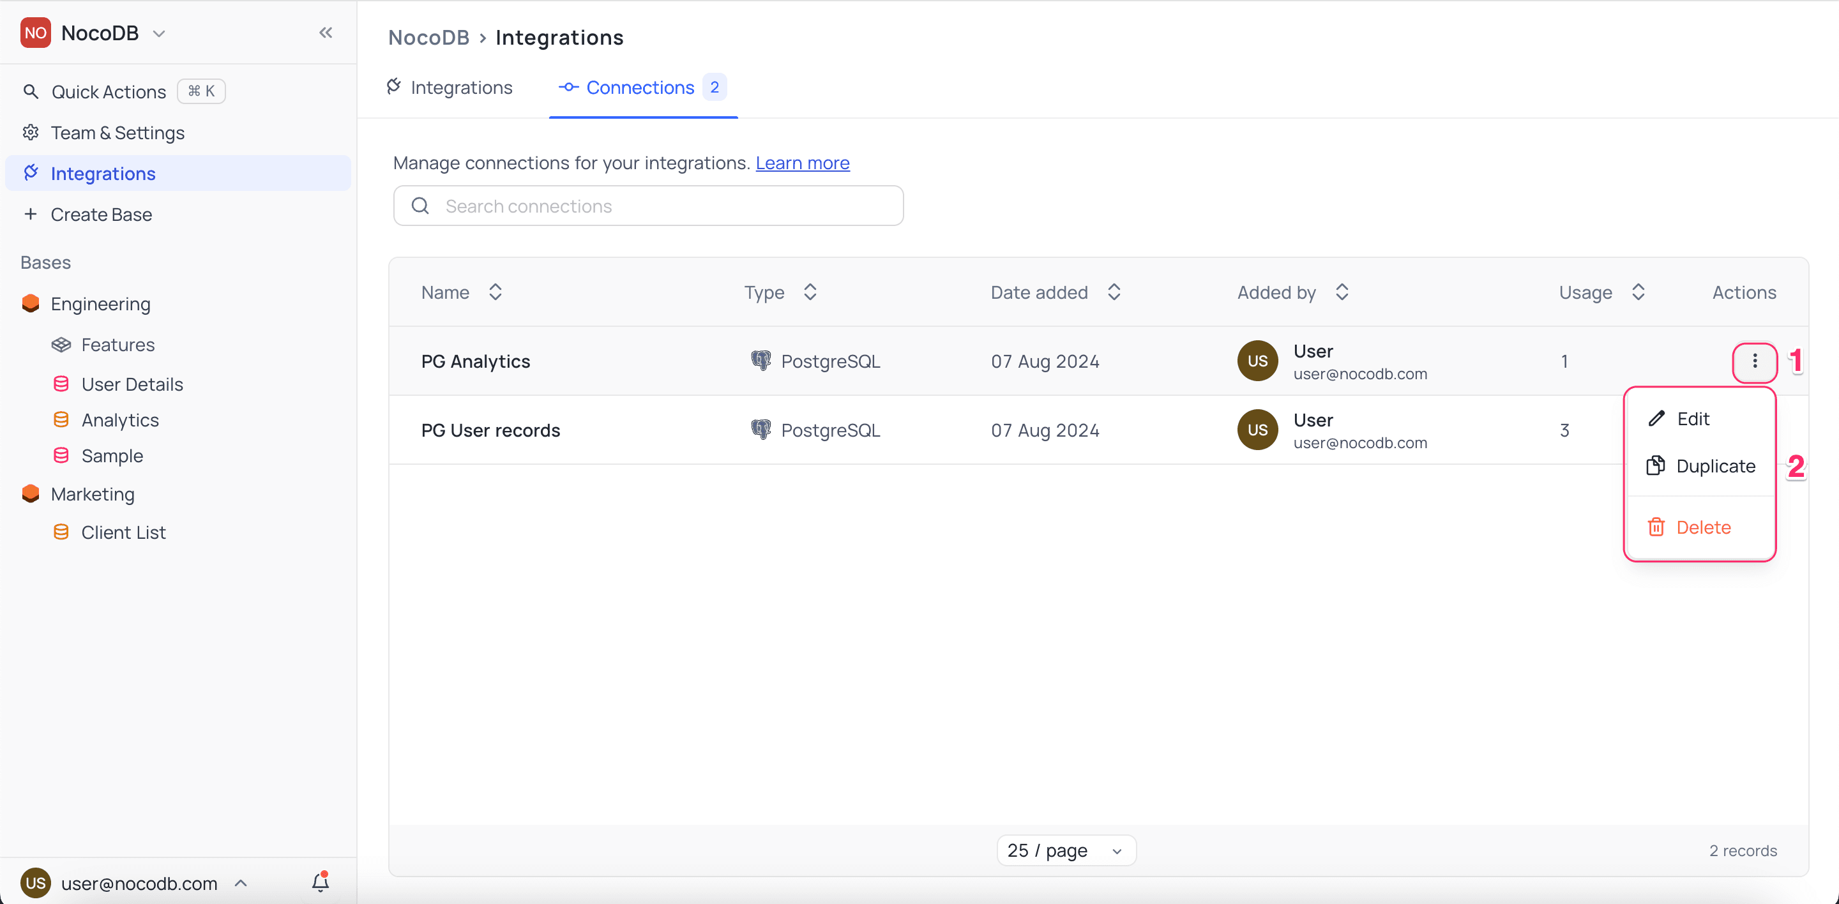
Task: Click Create Base in the sidebar
Action: [x=101, y=215]
